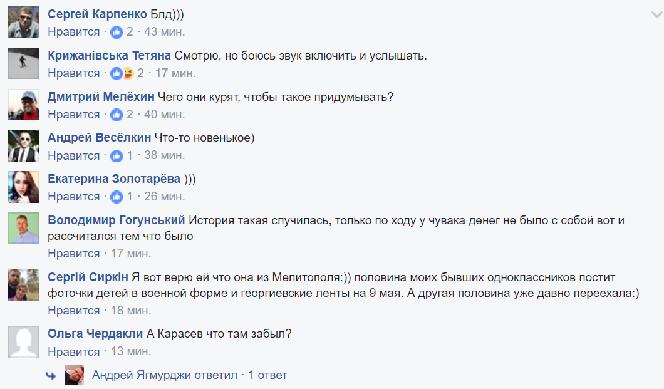The width and height of the screenshot is (664, 389).
Task: Expand the '1 ответ' reply thread
Action: tap(267, 375)
